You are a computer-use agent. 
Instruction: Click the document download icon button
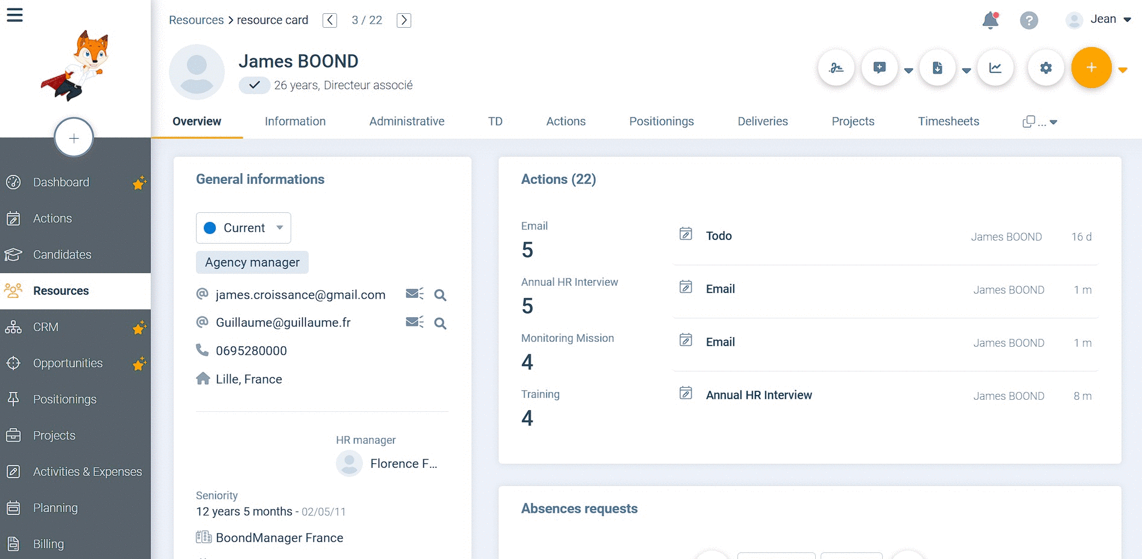(x=937, y=68)
